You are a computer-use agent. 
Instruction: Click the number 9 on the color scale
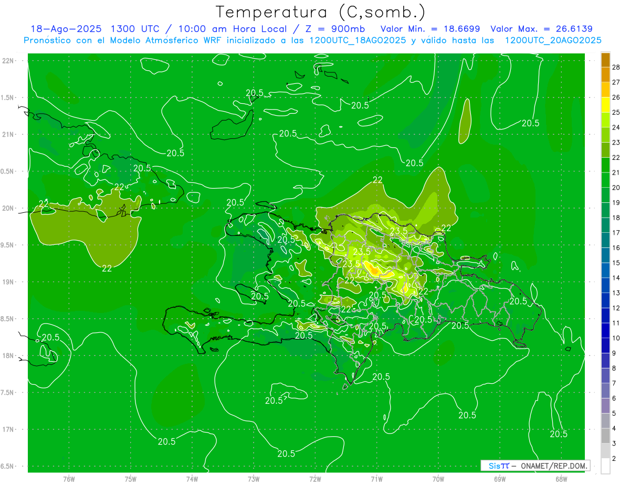tap(614, 353)
